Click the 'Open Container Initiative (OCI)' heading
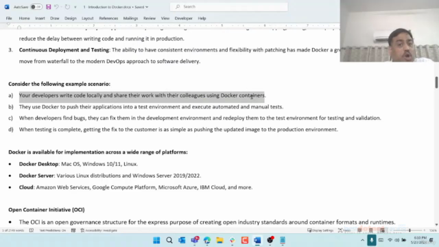The width and height of the screenshot is (439, 247). (x=47, y=210)
